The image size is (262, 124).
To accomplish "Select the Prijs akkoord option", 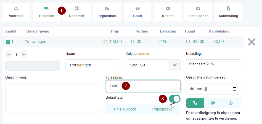I will coord(125,109).
